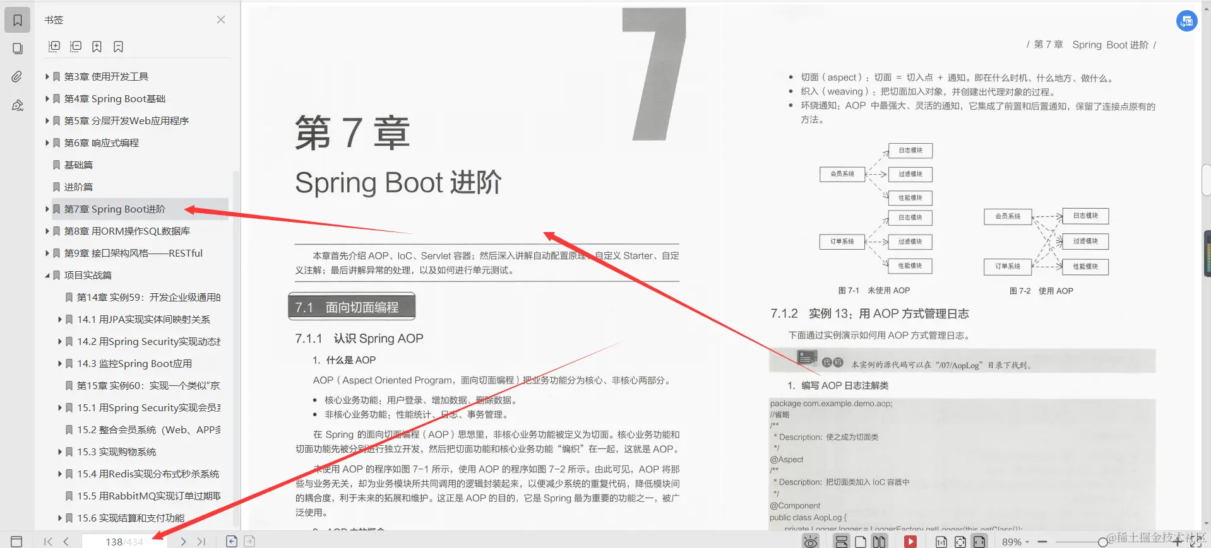The height and width of the screenshot is (548, 1211).
Task: Click the add bookmark icon
Action: 97,47
